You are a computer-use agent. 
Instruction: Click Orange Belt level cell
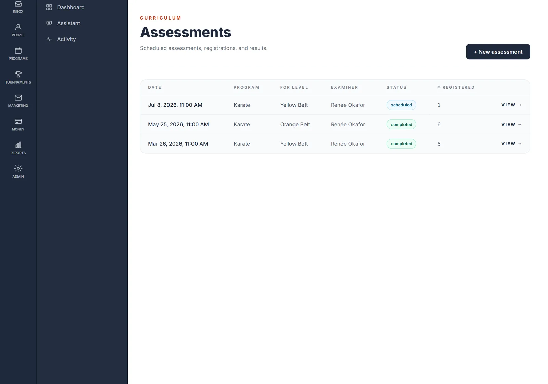click(x=295, y=125)
